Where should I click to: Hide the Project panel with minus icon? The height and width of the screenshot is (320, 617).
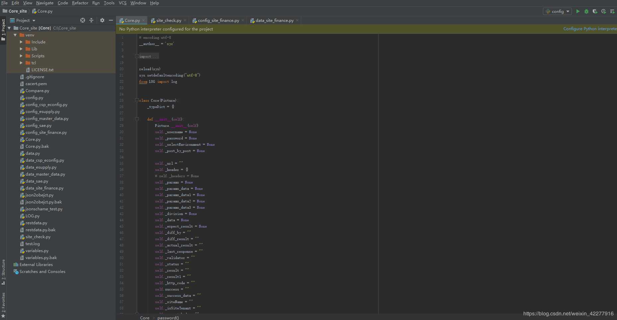click(x=111, y=20)
